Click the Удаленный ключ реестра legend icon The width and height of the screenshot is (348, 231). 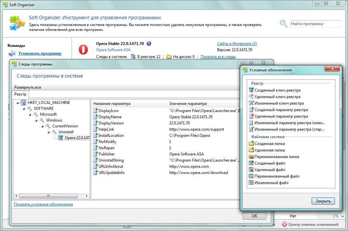[251, 96]
